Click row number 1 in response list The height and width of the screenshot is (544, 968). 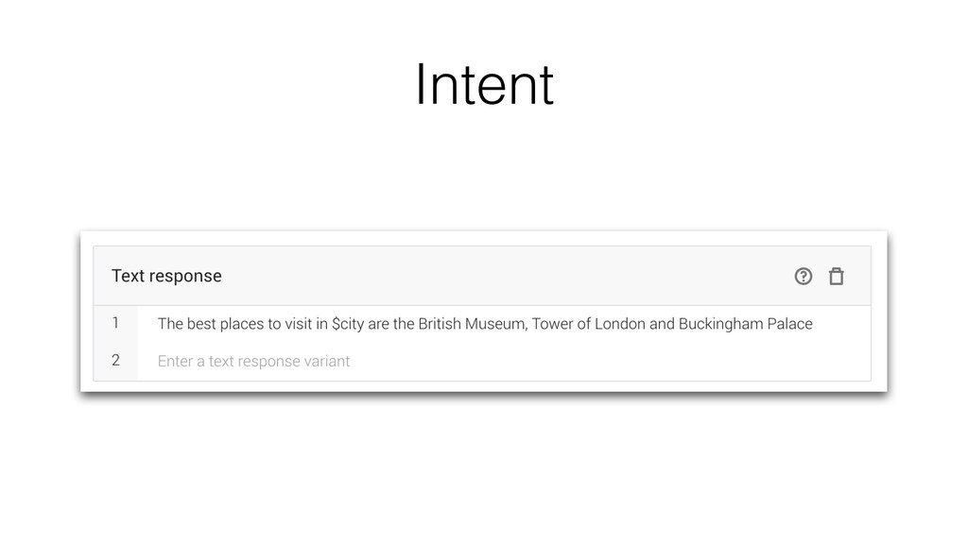[x=115, y=323]
